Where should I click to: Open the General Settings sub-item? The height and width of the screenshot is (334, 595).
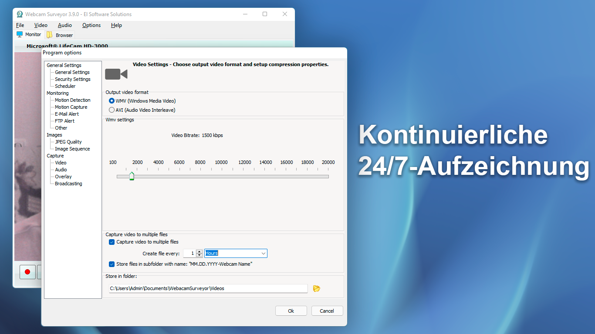pos(72,72)
